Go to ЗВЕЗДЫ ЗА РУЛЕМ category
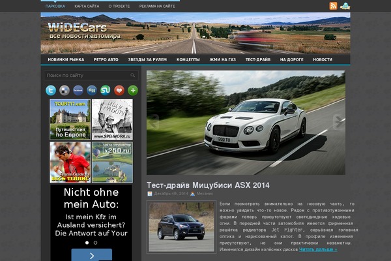The width and height of the screenshot is (391, 261). click(x=147, y=59)
